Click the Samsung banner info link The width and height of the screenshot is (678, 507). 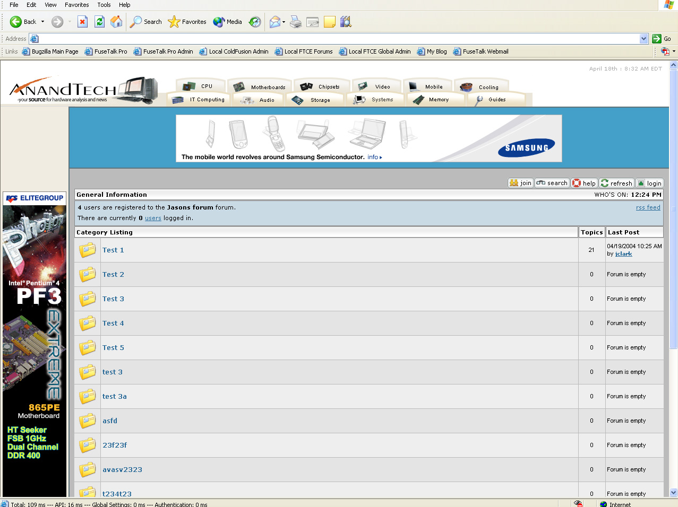coord(375,157)
